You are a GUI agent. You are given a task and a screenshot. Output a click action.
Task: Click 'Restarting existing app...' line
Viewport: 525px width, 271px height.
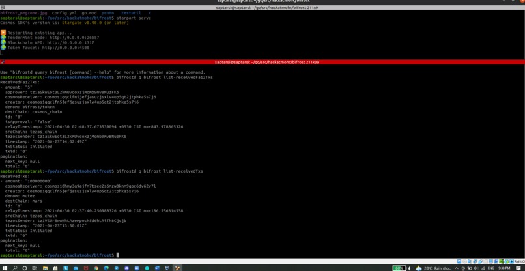(x=40, y=33)
